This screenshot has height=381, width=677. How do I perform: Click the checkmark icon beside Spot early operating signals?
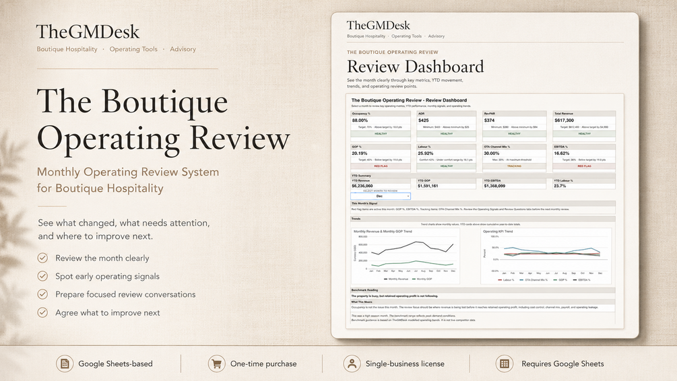[x=42, y=276]
